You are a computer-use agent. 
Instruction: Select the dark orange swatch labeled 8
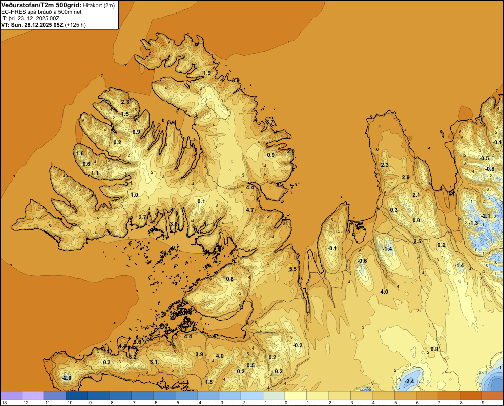pos(471,396)
